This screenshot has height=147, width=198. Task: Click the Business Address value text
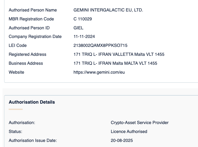pos(115,63)
